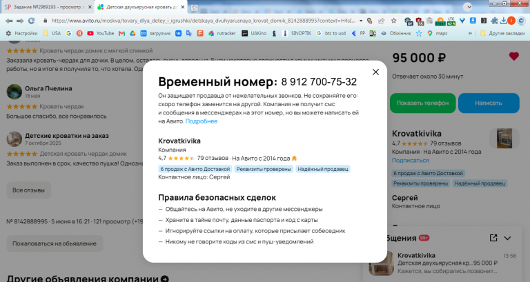Open the chess knight bookmark icon
Image resolution: width=530 pixels, height=282 pixels.
pos(274,33)
